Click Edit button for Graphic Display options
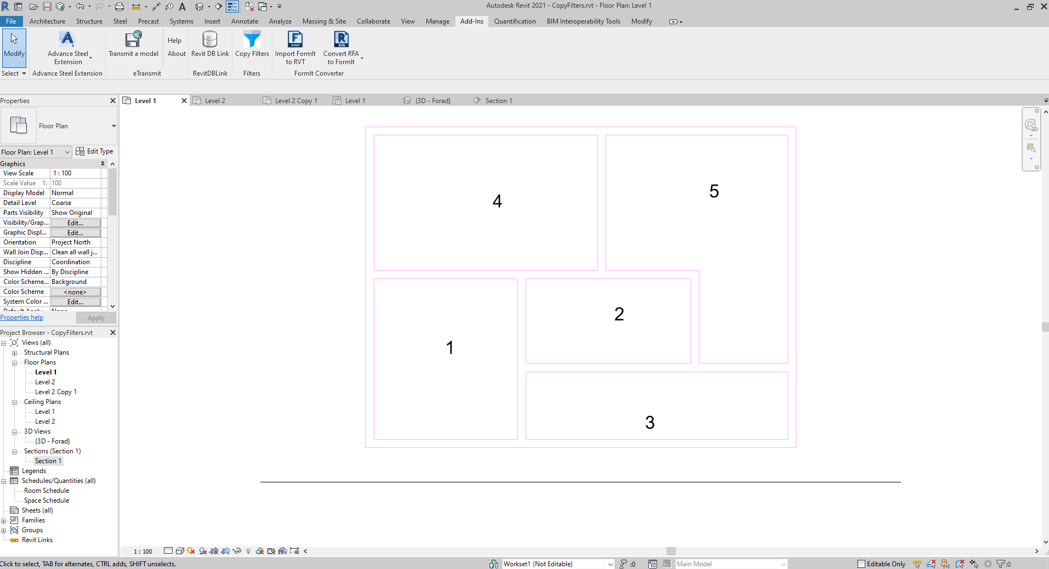This screenshot has height=569, width=1049. pyautogui.click(x=76, y=232)
